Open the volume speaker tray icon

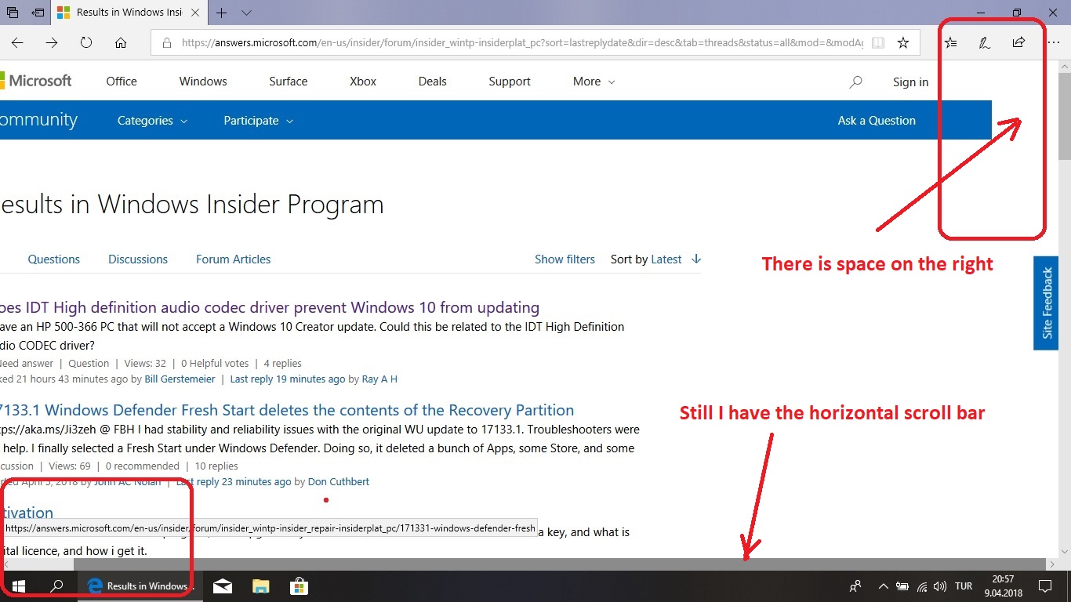coord(940,586)
